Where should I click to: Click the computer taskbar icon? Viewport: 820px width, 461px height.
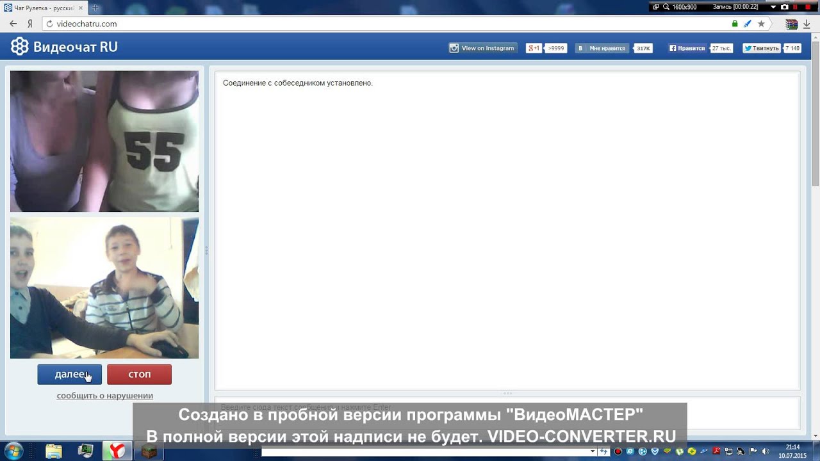pos(85,451)
